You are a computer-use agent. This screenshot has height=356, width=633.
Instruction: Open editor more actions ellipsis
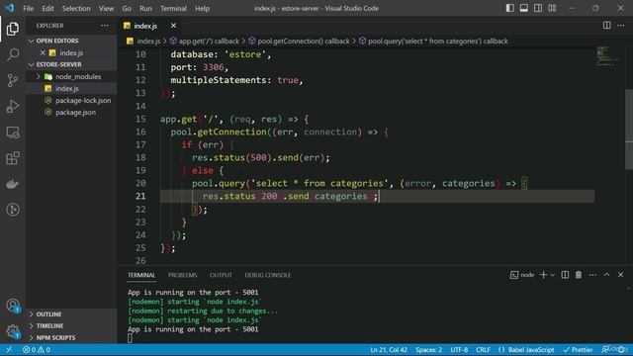(x=621, y=26)
